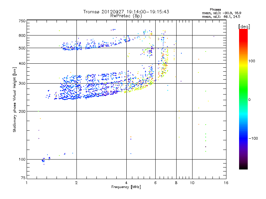
Task: Click the x-axis tick label '1'
Action: coord(27,183)
